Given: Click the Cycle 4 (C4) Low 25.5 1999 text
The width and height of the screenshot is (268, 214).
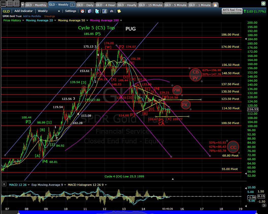Looking at the screenshot, I should point(124,176).
